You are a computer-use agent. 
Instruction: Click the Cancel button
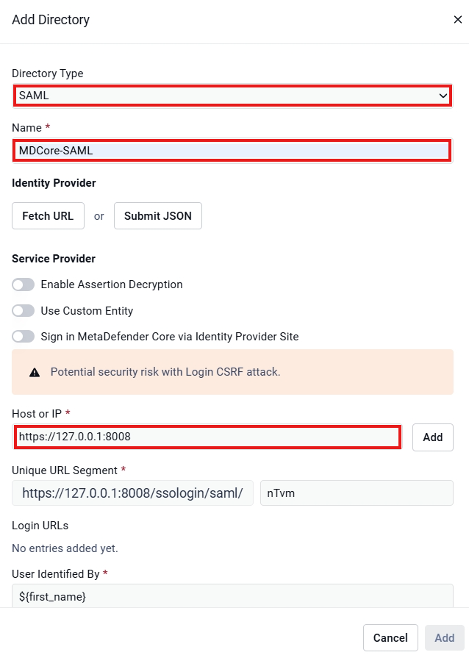click(390, 638)
